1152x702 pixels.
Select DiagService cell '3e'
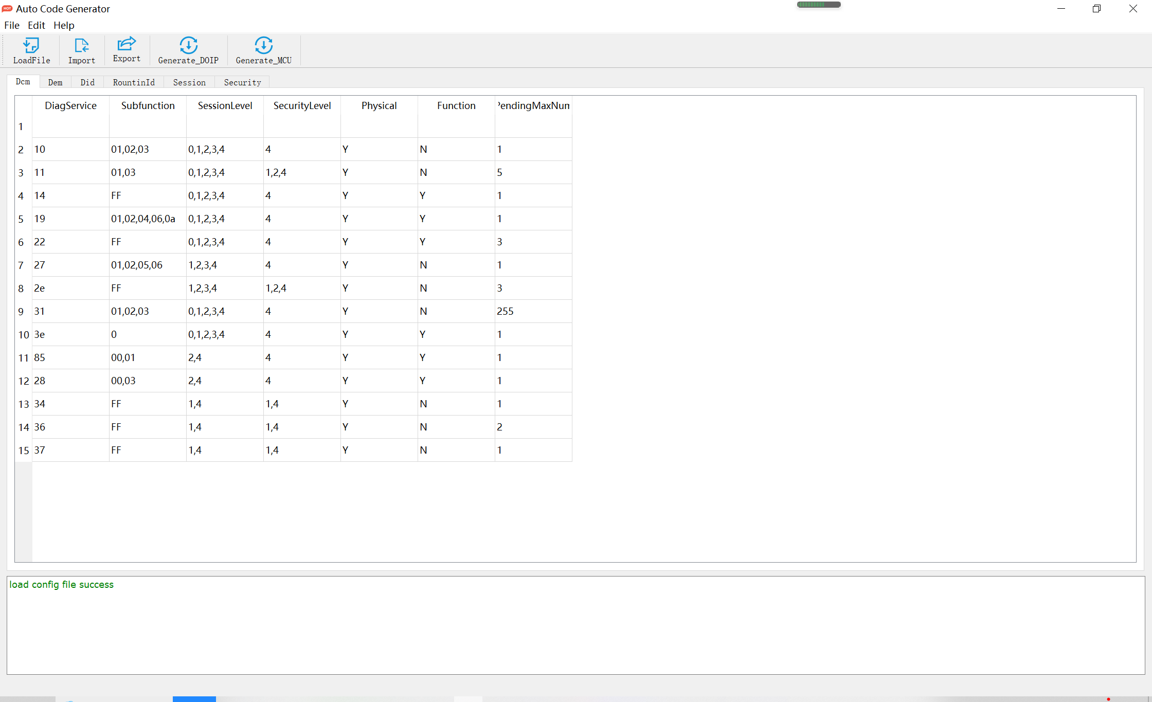(x=70, y=334)
